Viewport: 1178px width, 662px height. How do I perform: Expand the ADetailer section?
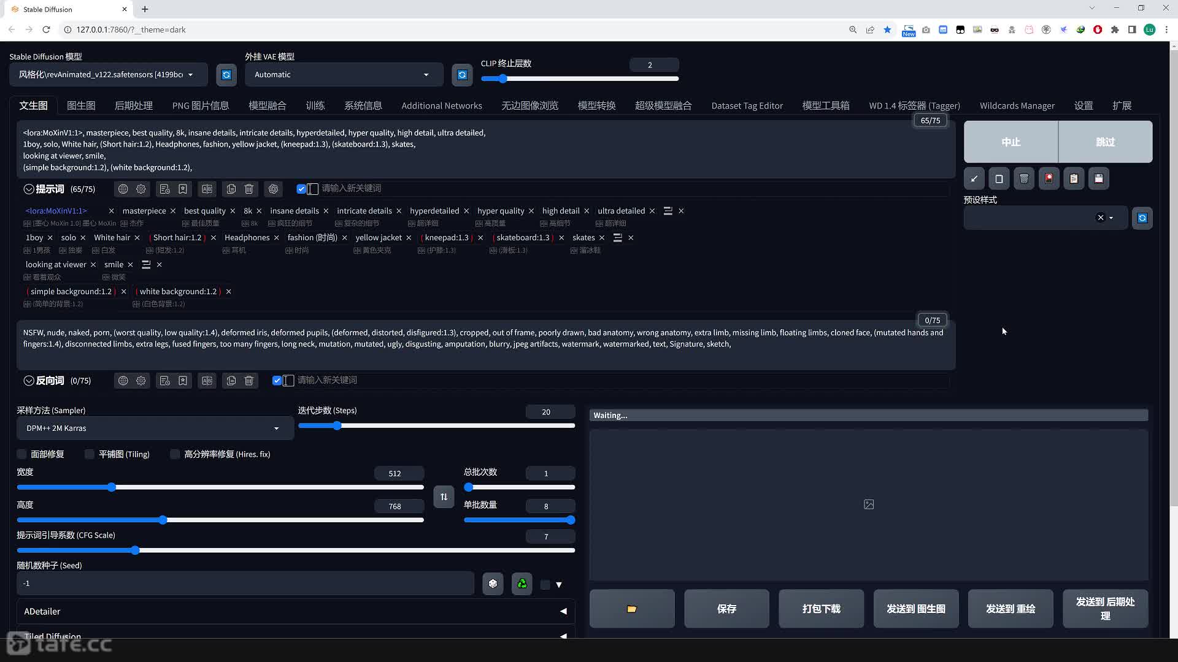(x=296, y=611)
